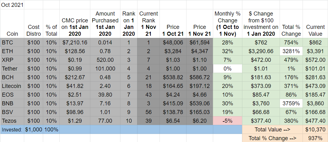Select the 'Current Rank 1 Nov 21' header

pos(149,24)
